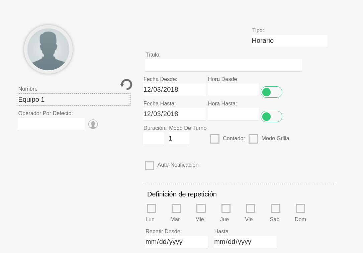This screenshot has width=363, height=253.
Task: Click the Título input field
Action: point(223,65)
